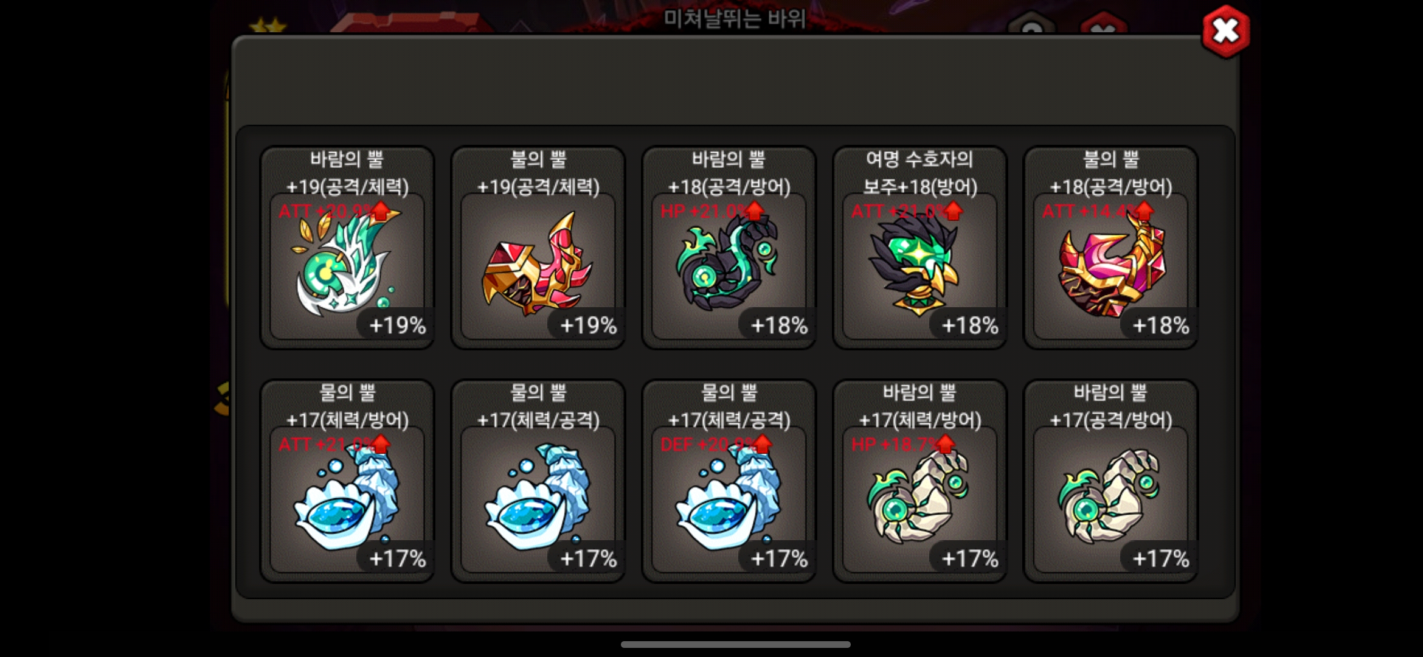Select the 바람의 뿔 +19(공격/체력) item
Image resolution: width=1423 pixels, height=657 pixels.
(347, 248)
